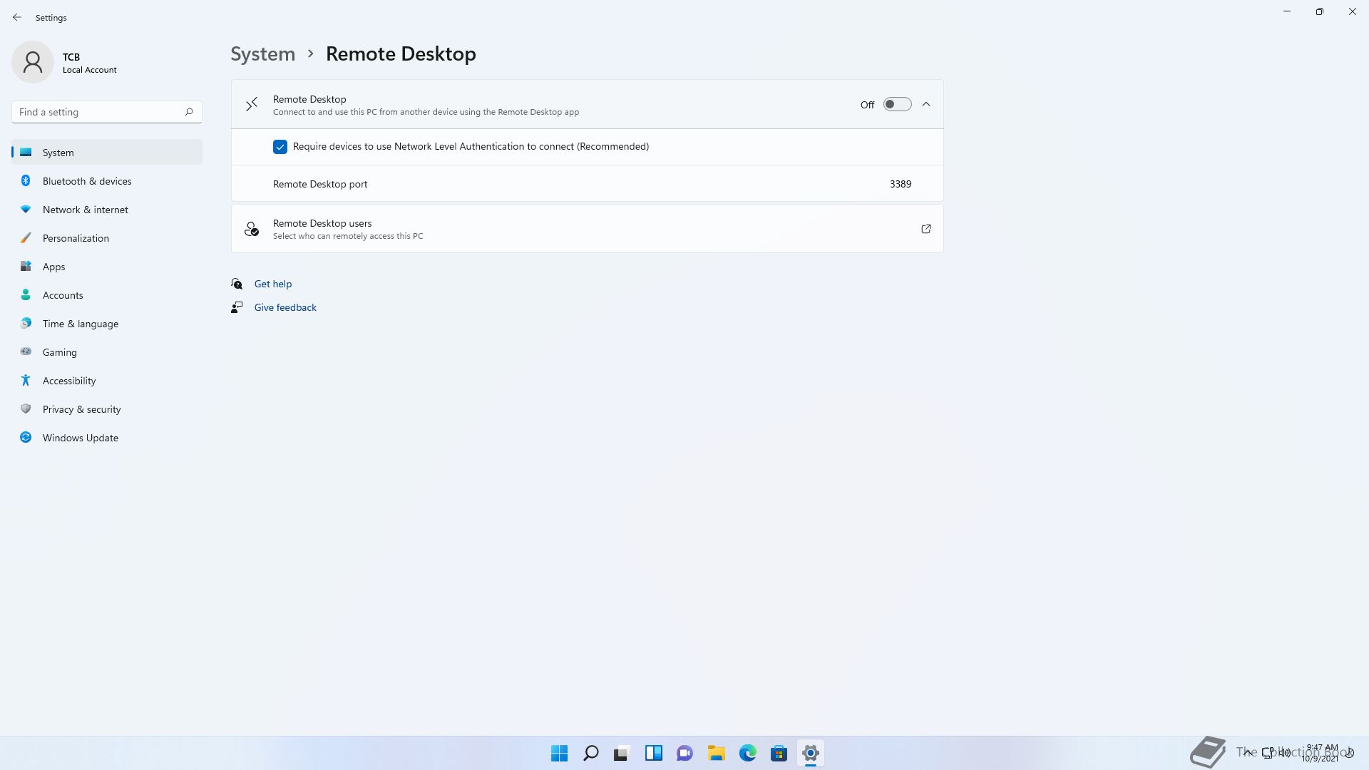Open Time & language settings
The width and height of the screenshot is (1369, 770).
(x=107, y=324)
